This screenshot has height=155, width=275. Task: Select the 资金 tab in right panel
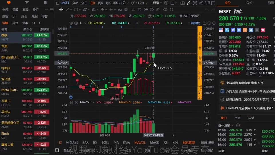click(237, 118)
